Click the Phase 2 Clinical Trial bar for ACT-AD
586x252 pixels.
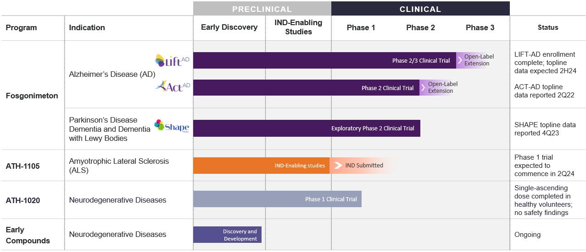click(306, 88)
